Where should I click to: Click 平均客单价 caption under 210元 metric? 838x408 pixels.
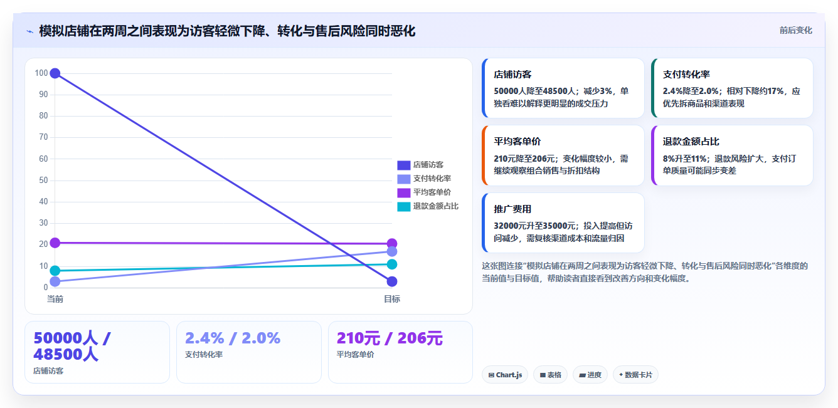356,354
